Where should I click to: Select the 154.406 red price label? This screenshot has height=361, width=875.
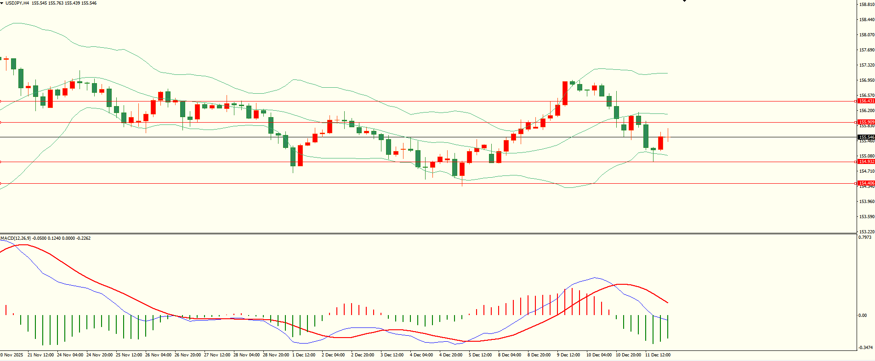(866, 183)
